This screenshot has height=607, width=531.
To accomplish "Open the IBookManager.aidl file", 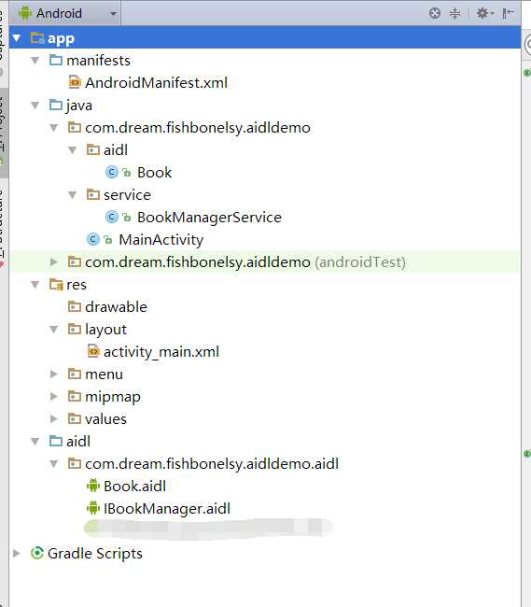I will (x=167, y=510).
